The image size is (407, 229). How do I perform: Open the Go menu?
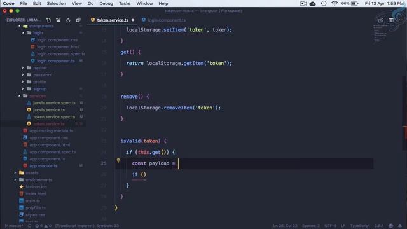(90, 3)
